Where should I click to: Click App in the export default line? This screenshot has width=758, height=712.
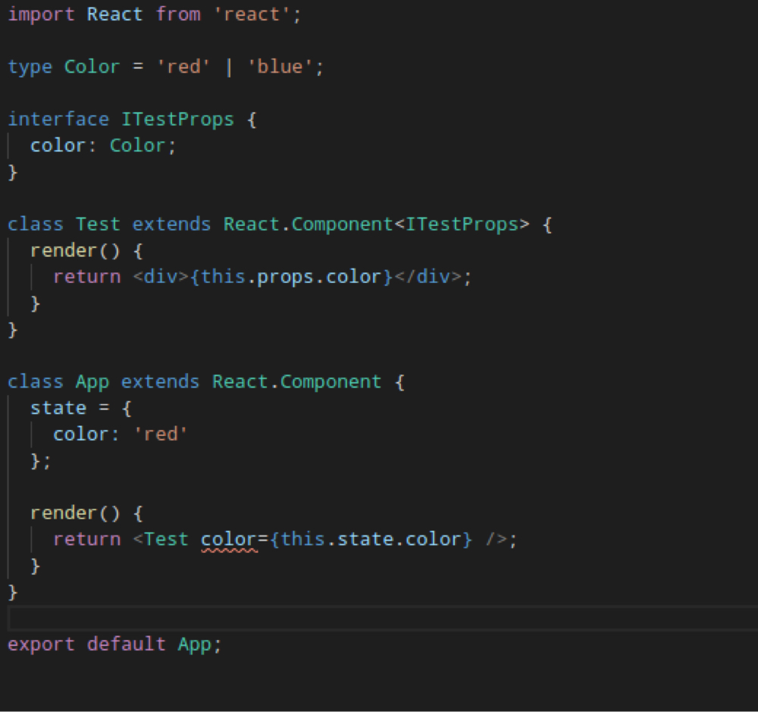[195, 645]
